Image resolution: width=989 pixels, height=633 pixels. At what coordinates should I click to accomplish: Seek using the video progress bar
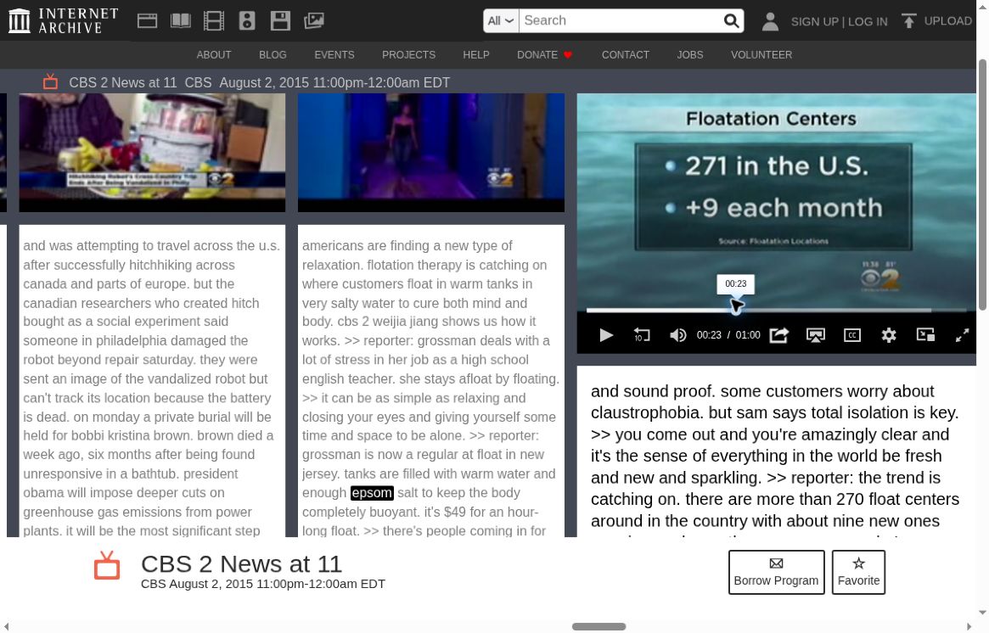776,311
